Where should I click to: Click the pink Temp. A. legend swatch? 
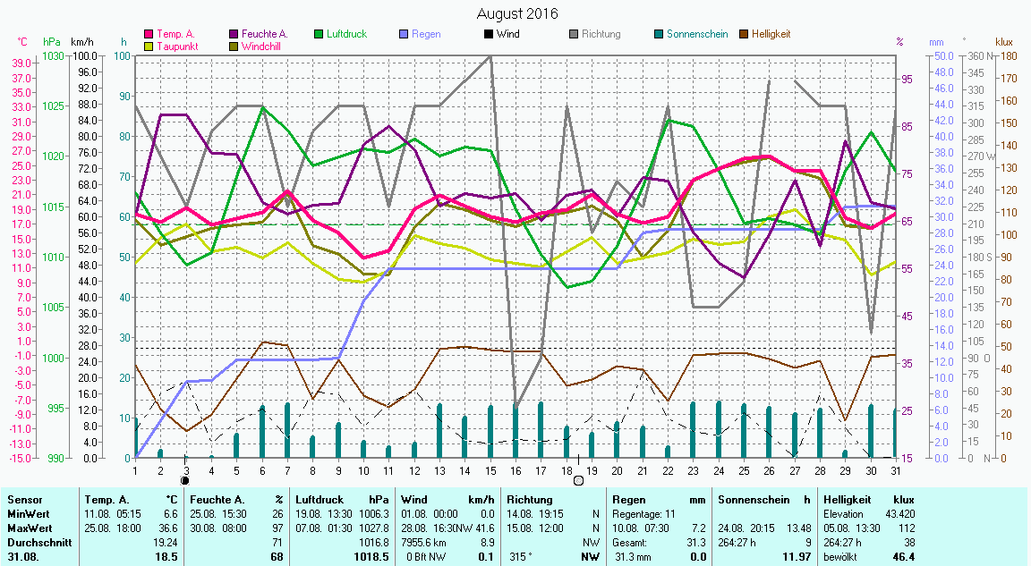149,34
